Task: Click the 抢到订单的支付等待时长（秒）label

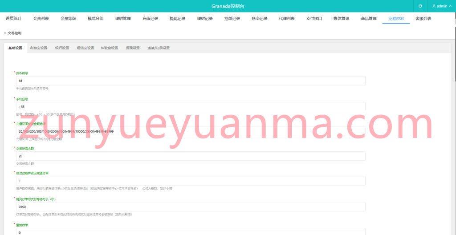Action: click(36, 199)
